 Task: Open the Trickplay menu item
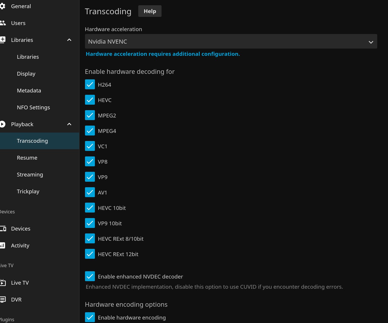point(28,191)
